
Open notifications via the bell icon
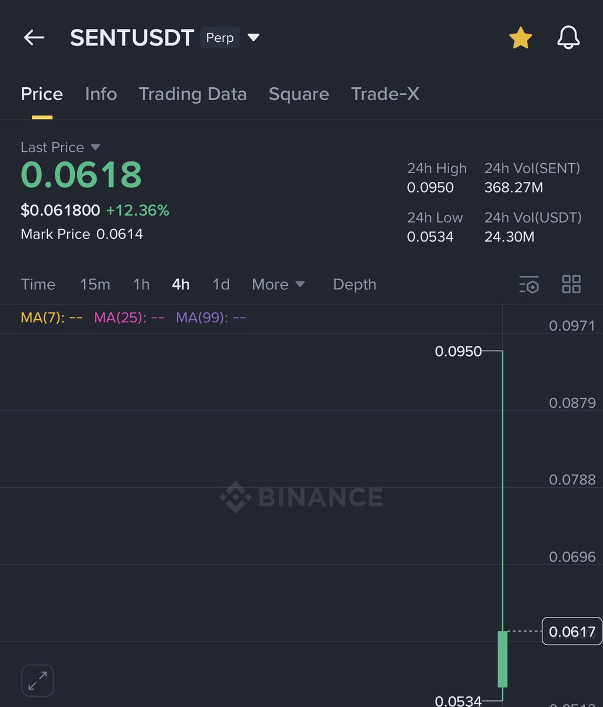tap(568, 37)
